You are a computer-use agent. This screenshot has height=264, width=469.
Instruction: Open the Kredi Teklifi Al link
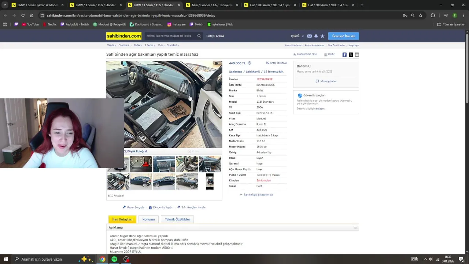276,63
